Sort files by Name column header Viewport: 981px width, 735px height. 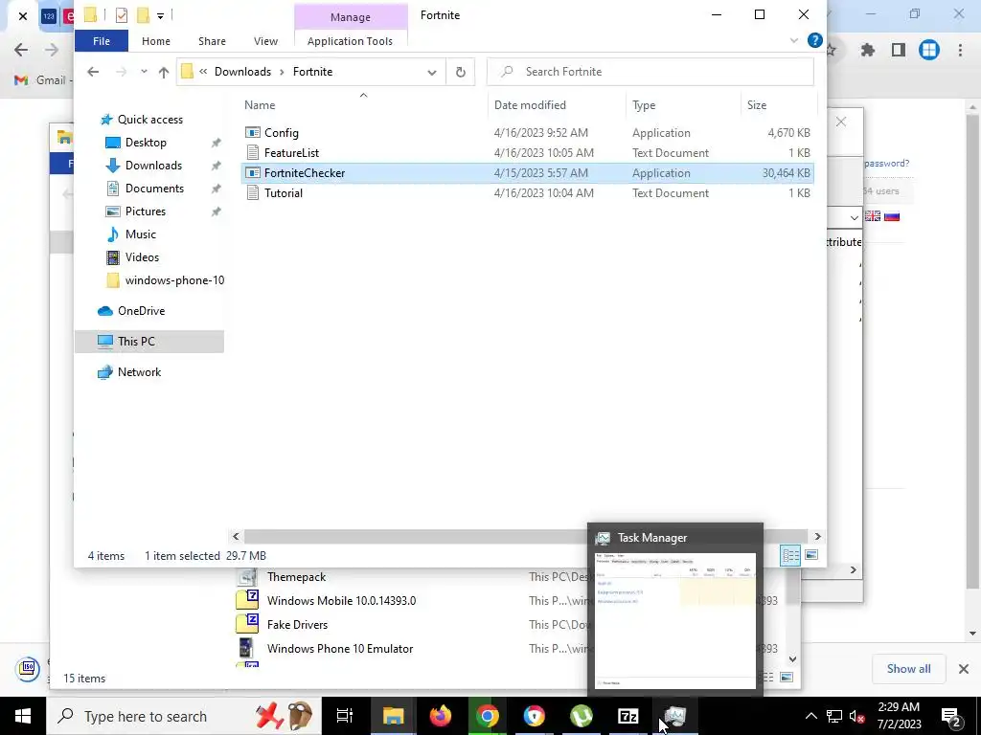[260, 105]
